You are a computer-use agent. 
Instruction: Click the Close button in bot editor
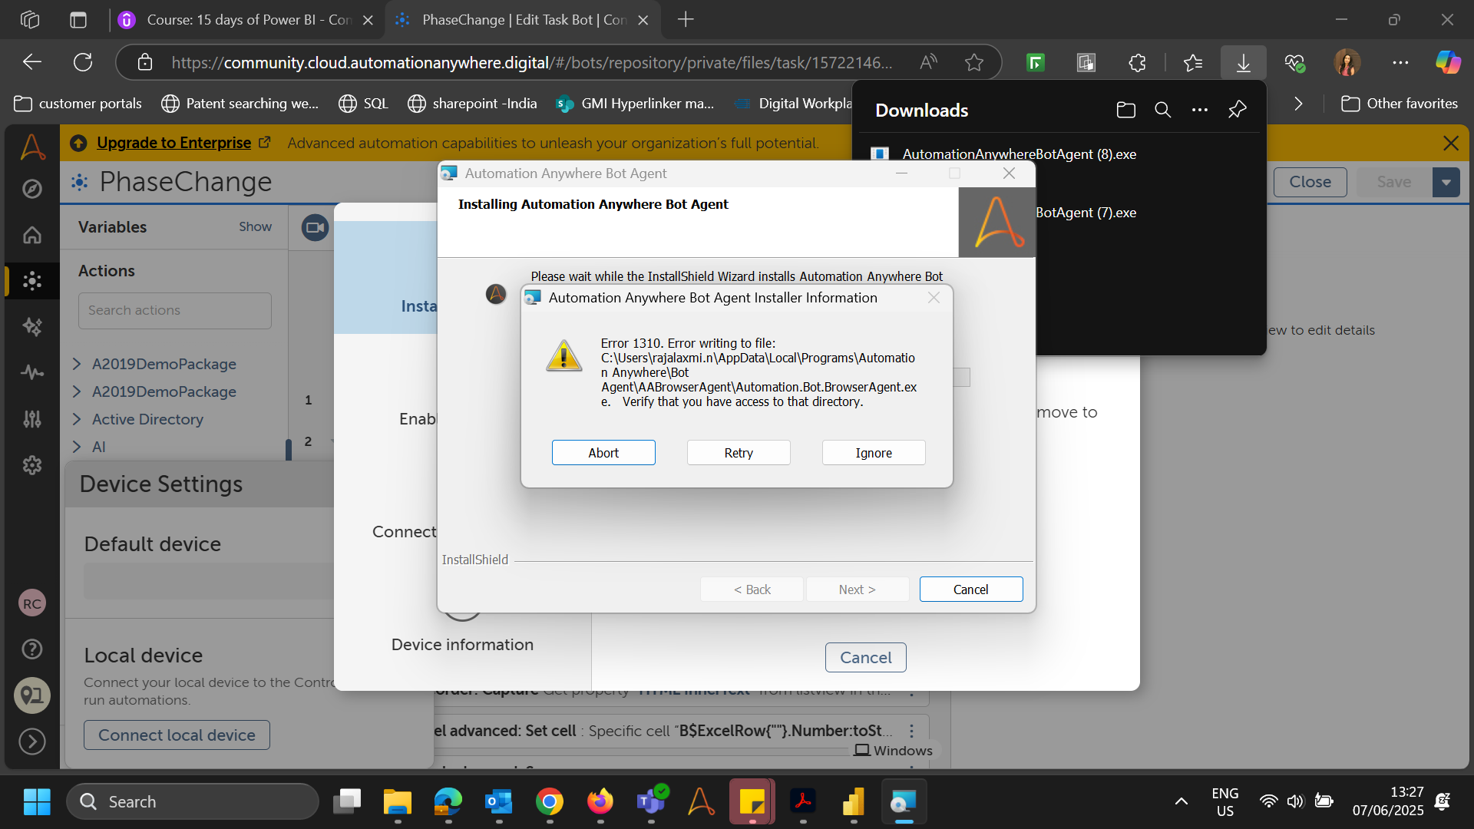(1310, 182)
